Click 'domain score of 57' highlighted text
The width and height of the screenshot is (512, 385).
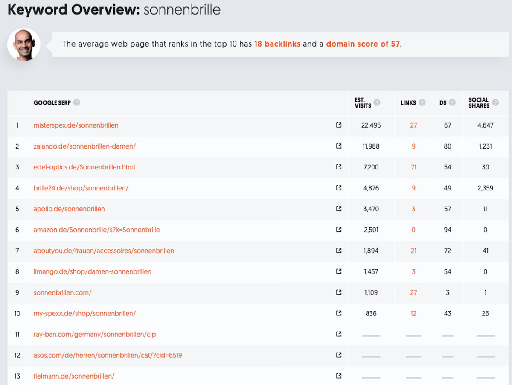(x=363, y=44)
